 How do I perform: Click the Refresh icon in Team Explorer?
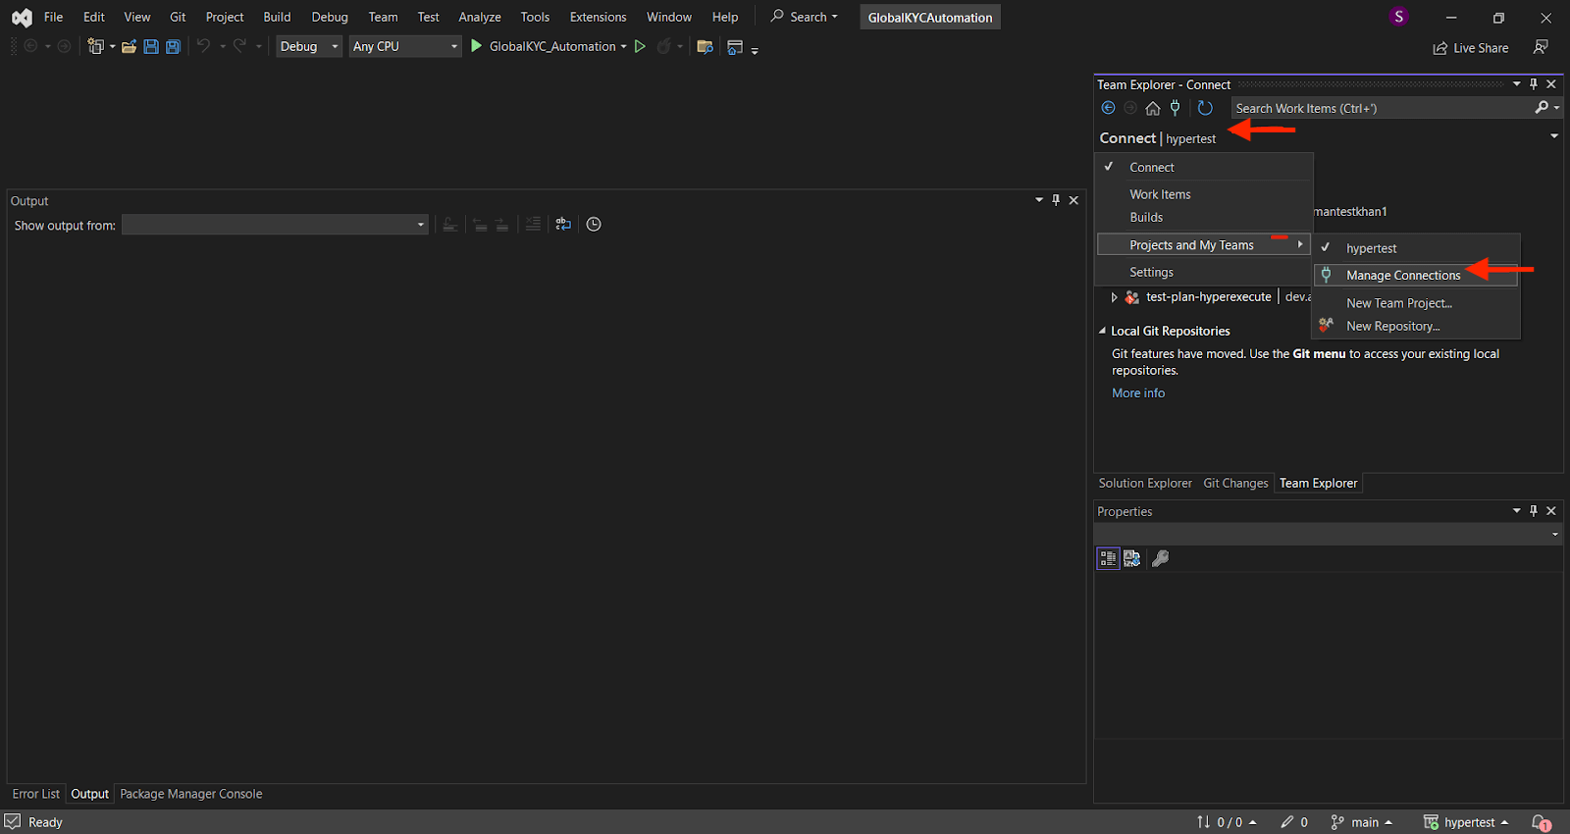tap(1205, 108)
